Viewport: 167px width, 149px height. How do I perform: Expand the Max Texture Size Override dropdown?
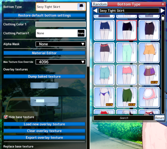tap(60, 62)
